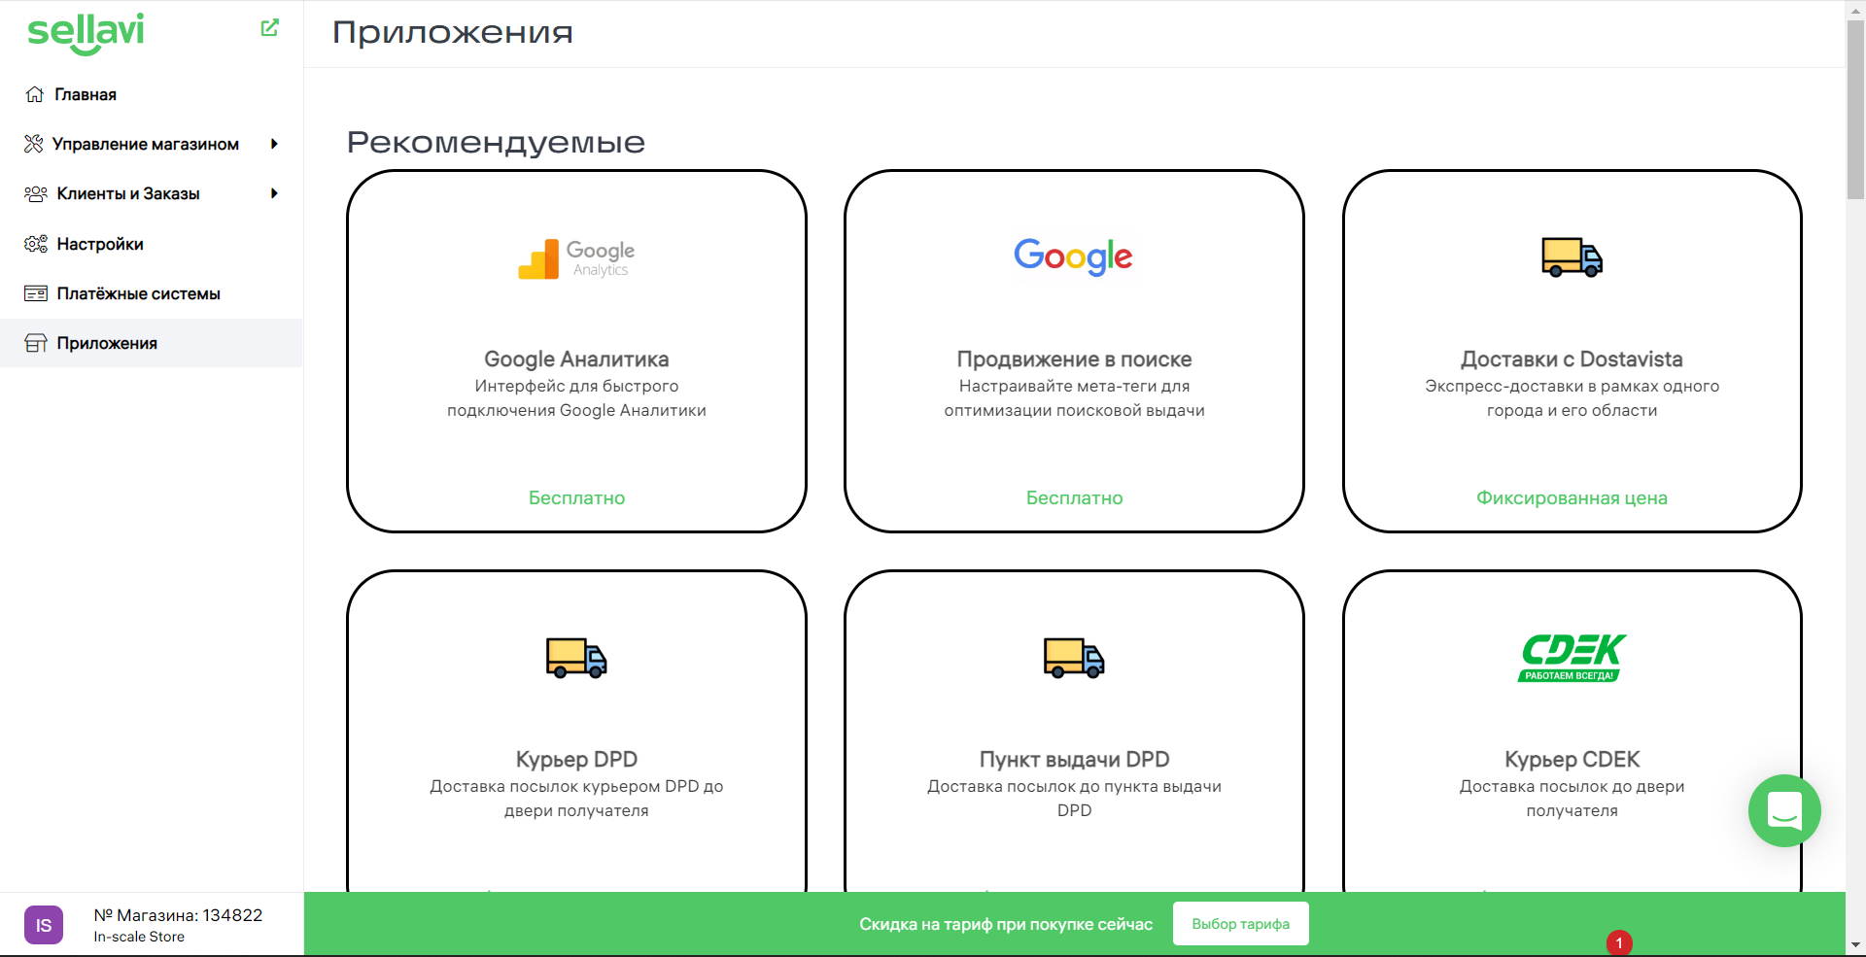Open the Курьер CDEK app title
The image size is (1866, 957).
[1572, 760]
